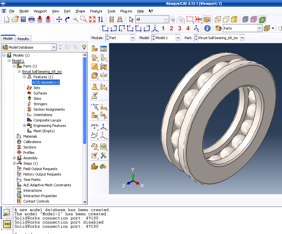Apply custom view 4
Screen dimensions: 282x234
pyautogui.click(x=188, y=28)
